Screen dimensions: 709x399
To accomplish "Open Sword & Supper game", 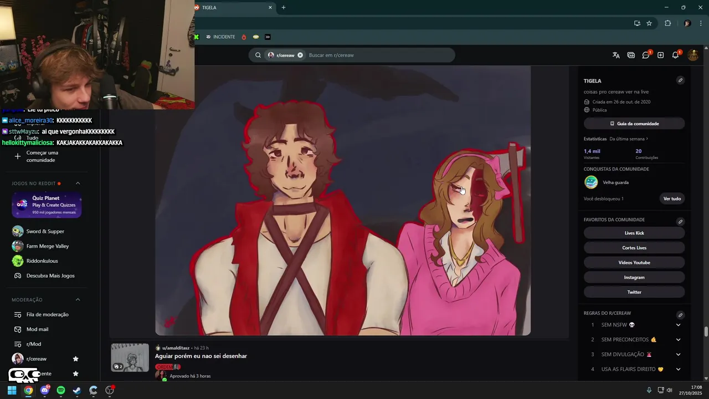I will point(47,231).
